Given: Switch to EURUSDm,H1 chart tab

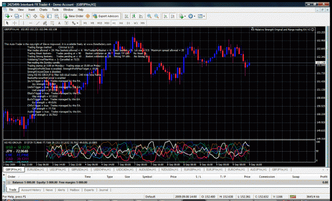Looking at the screenshot, I should click(x=36, y=170).
